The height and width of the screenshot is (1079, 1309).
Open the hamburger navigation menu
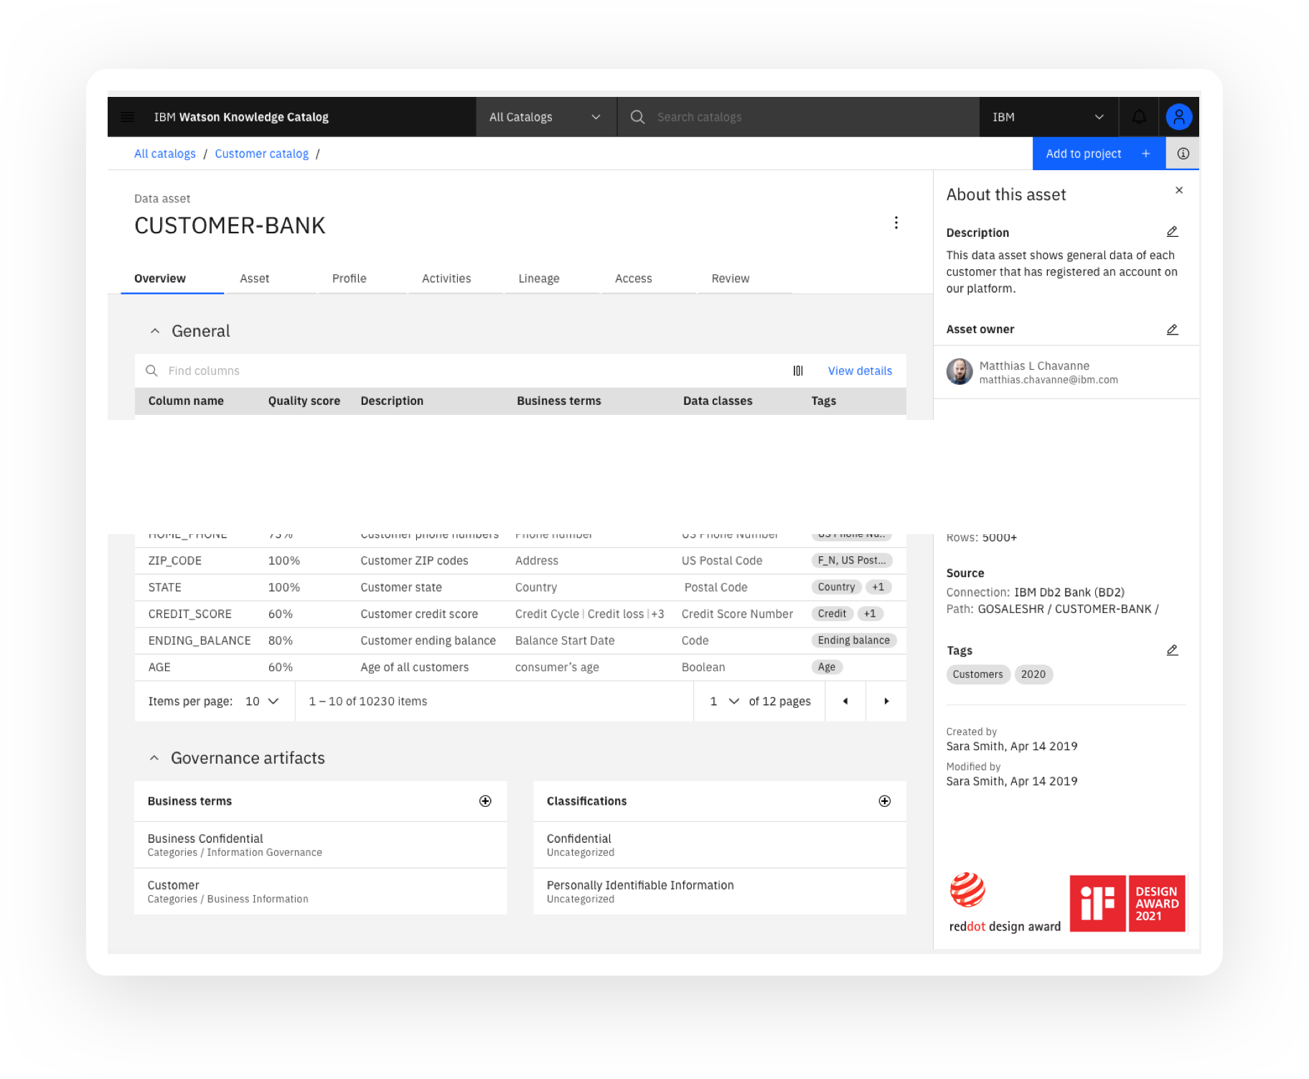tap(128, 117)
